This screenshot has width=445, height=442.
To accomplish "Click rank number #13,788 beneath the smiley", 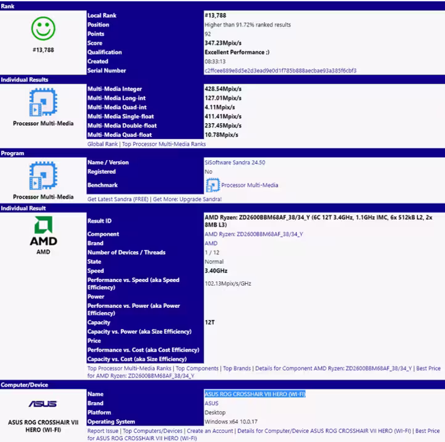I will (43, 50).
